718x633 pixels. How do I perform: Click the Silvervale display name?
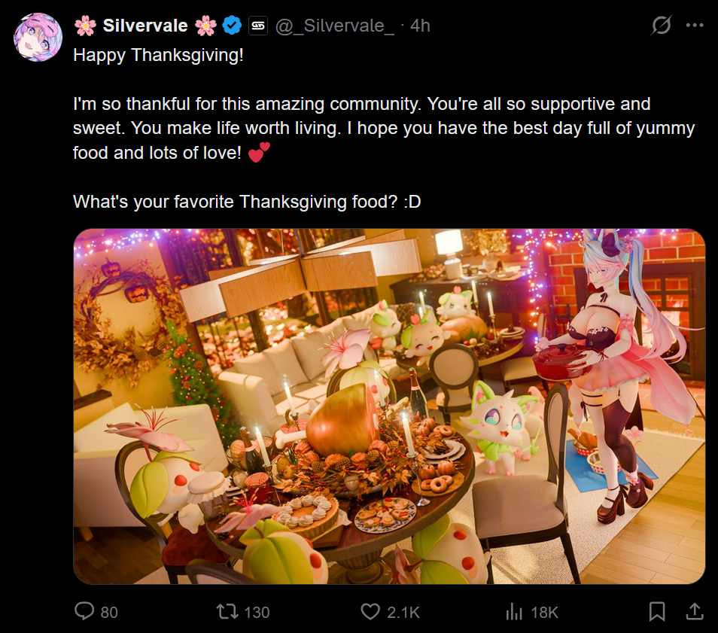pos(145,26)
